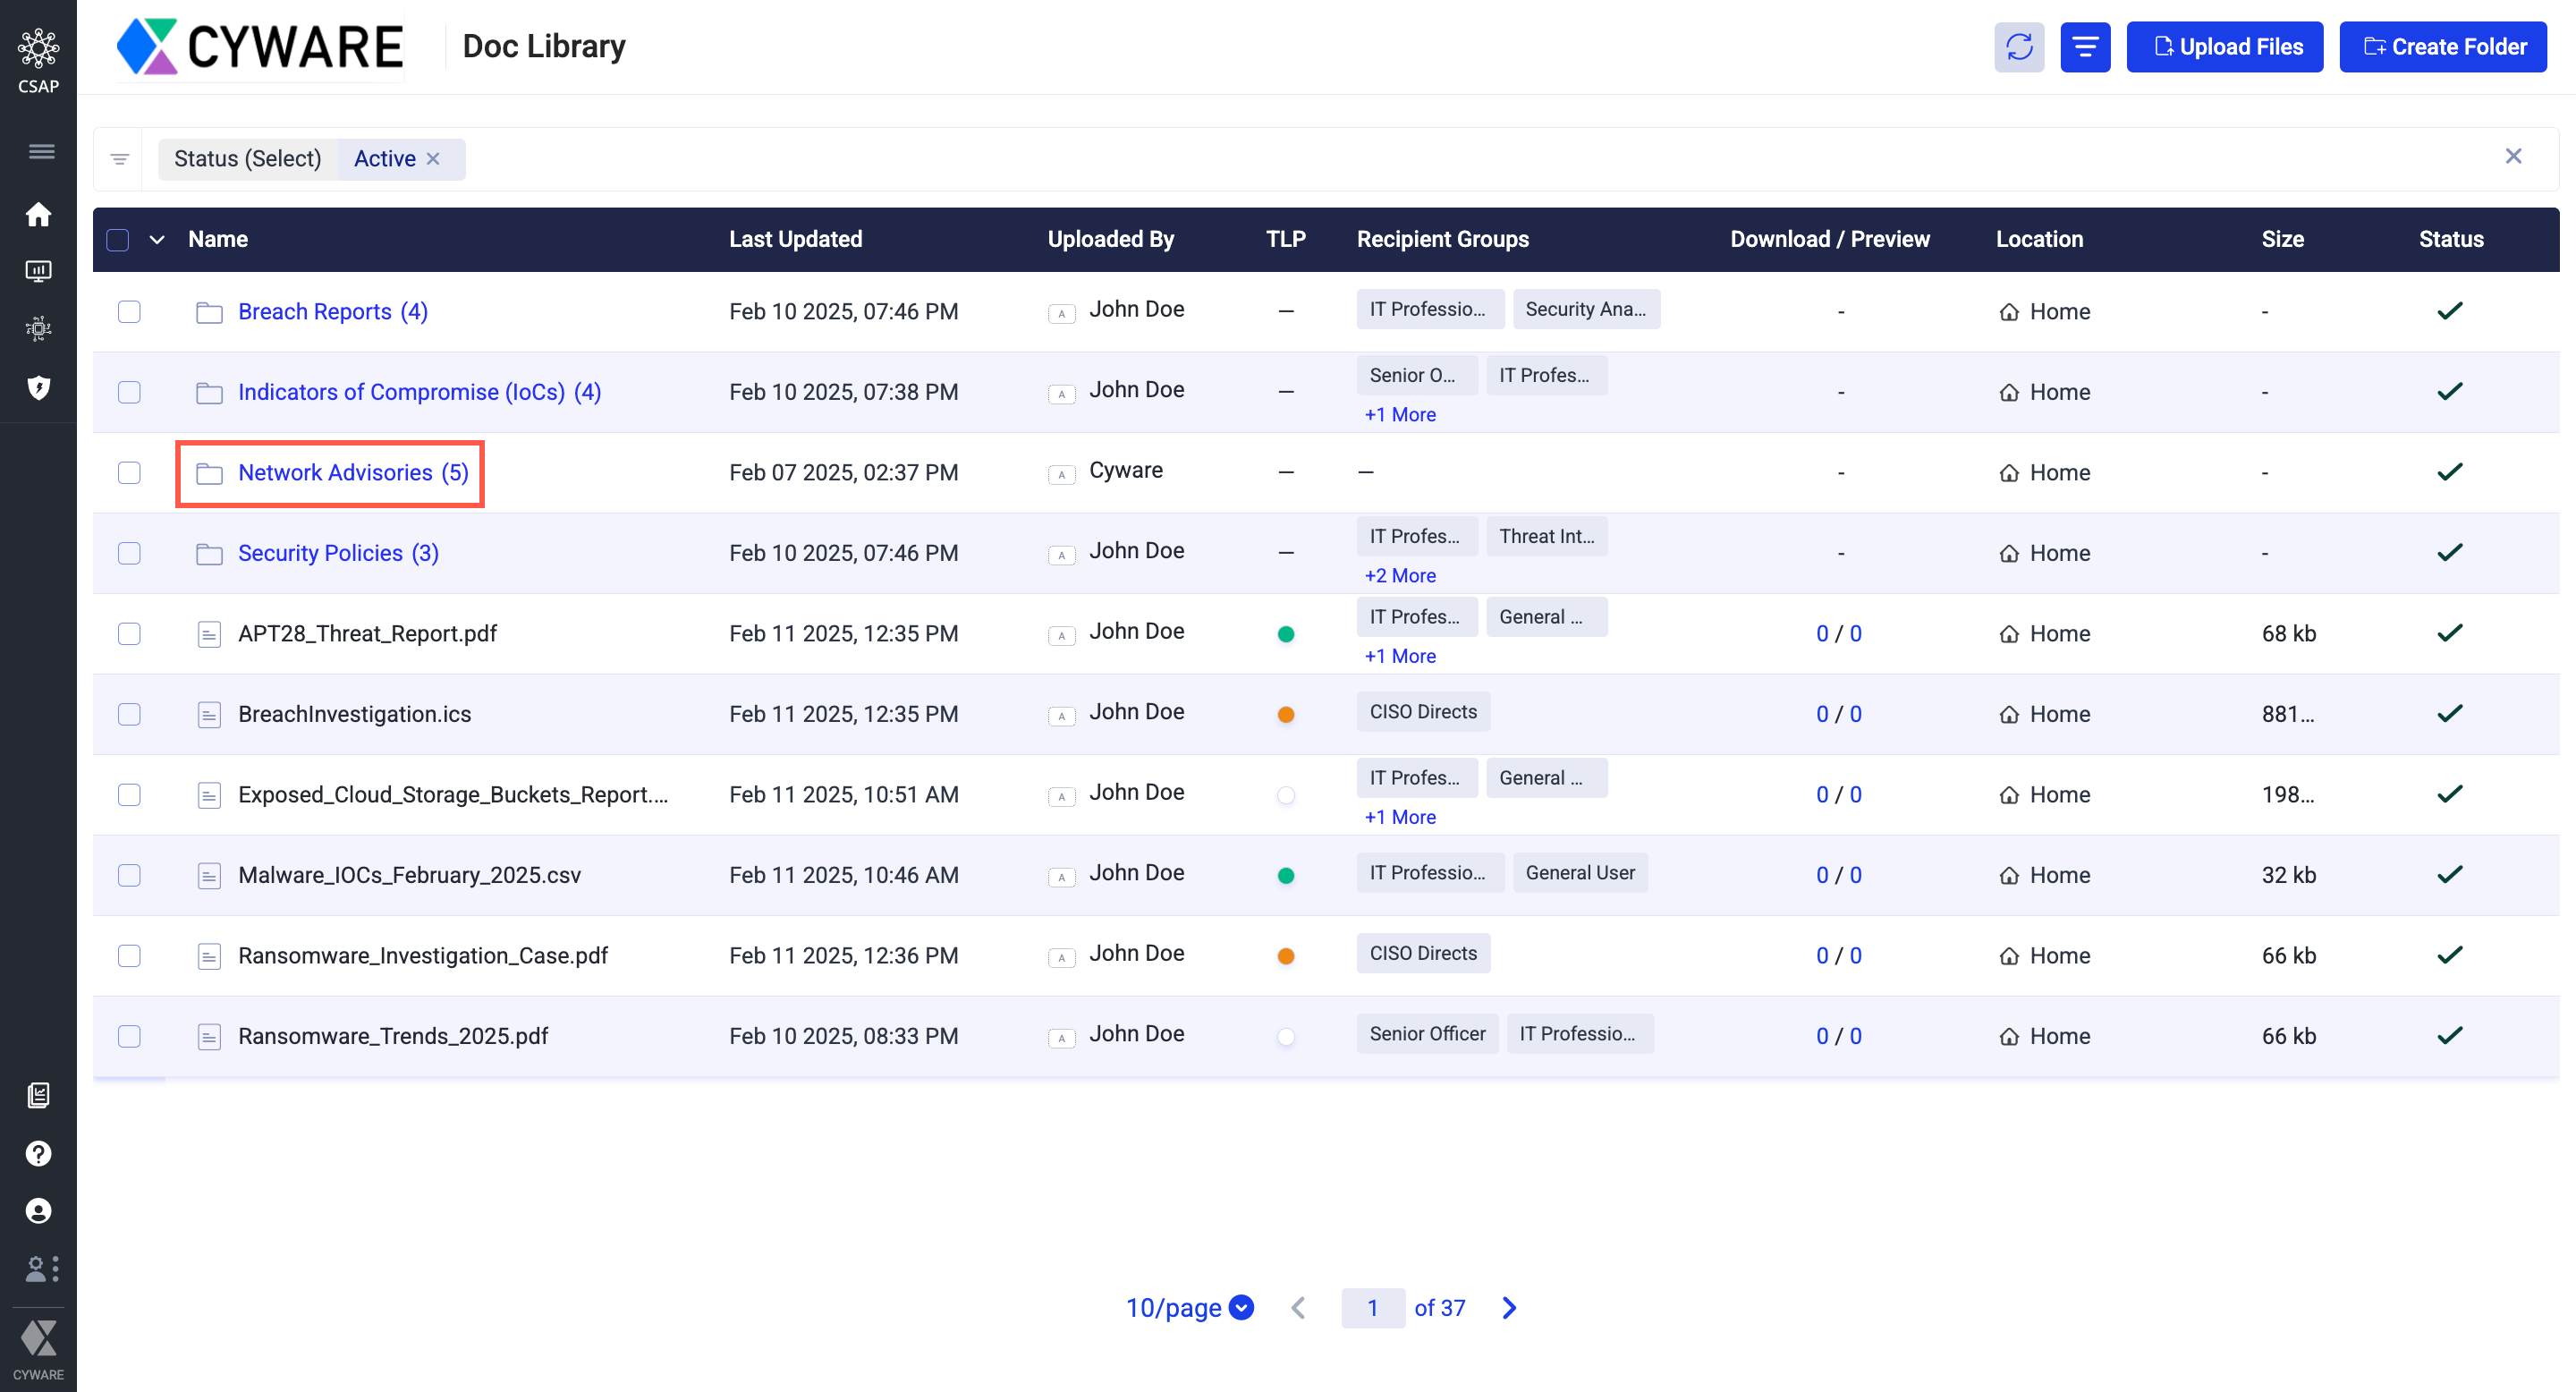Open the monitor dashboard icon in sidebar
The image size is (2576, 1392).
click(x=38, y=271)
